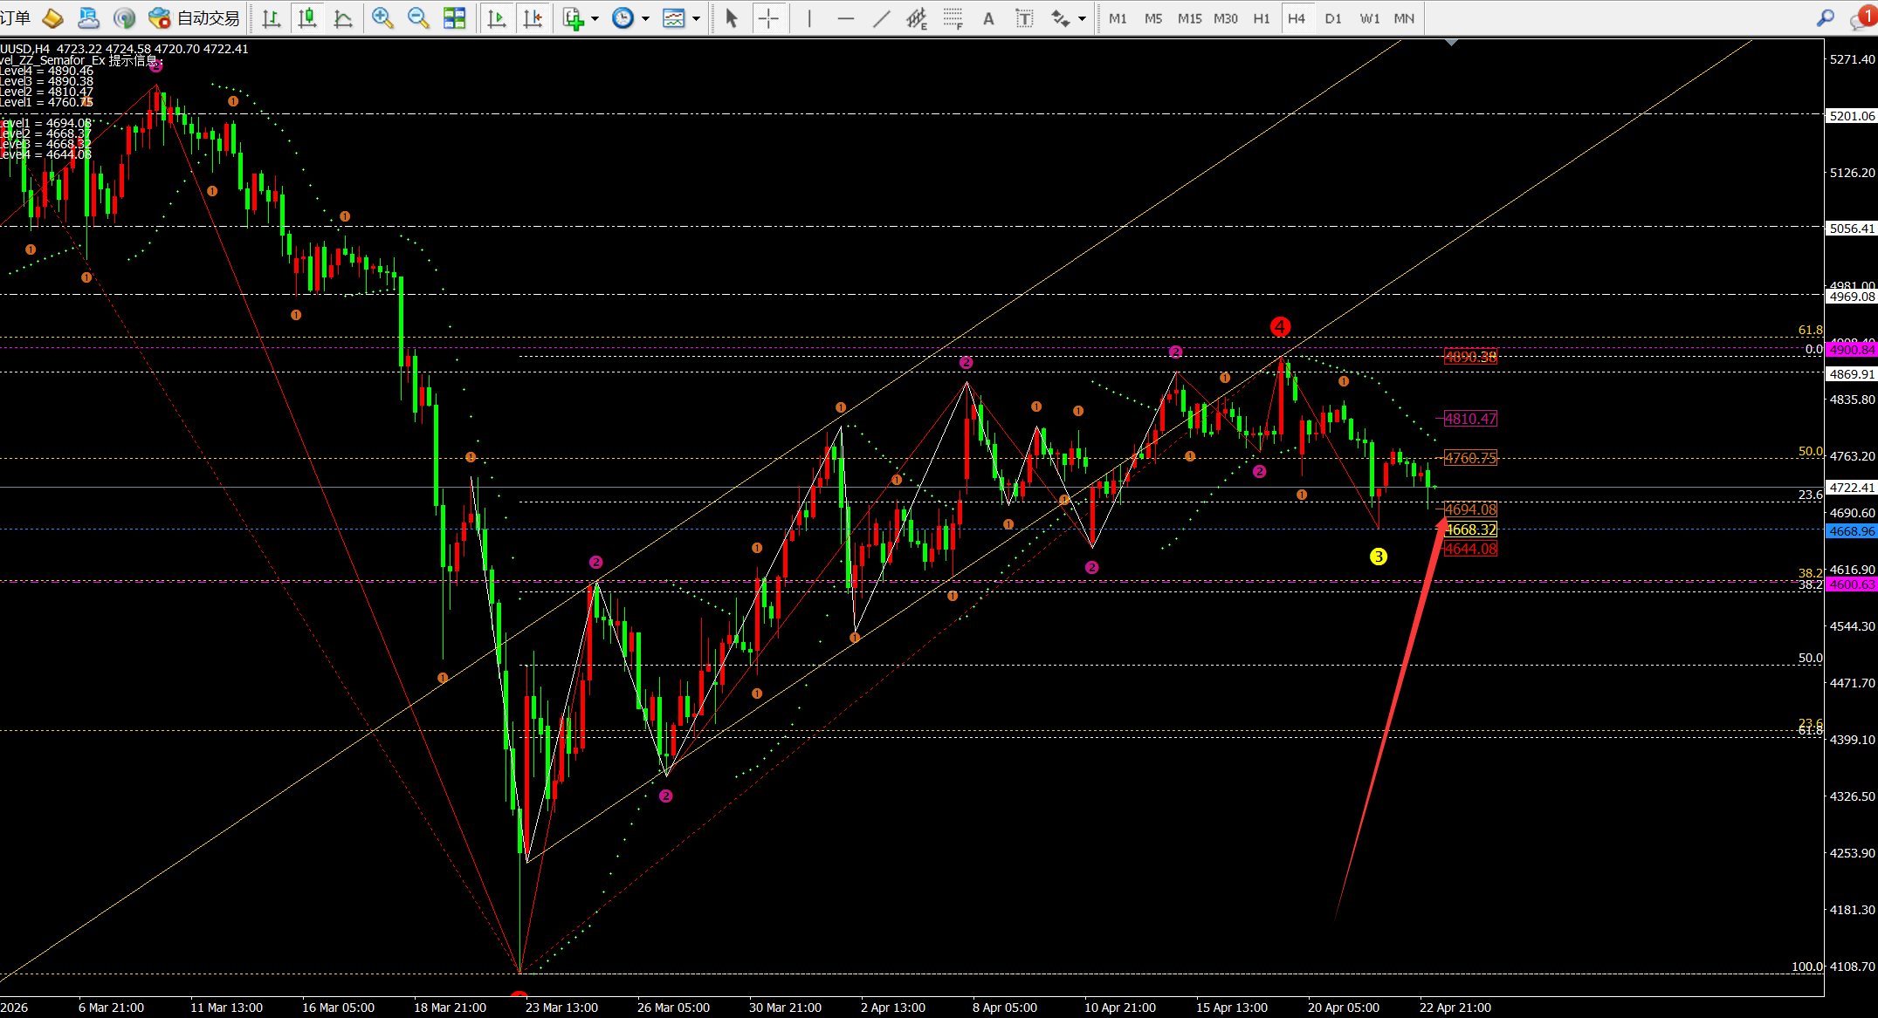The image size is (1878, 1018).
Task: Toggle the chart shift button
Action: point(533,18)
